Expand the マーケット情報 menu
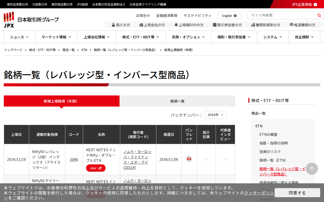The width and height of the screenshot is (324, 202). coord(56,37)
